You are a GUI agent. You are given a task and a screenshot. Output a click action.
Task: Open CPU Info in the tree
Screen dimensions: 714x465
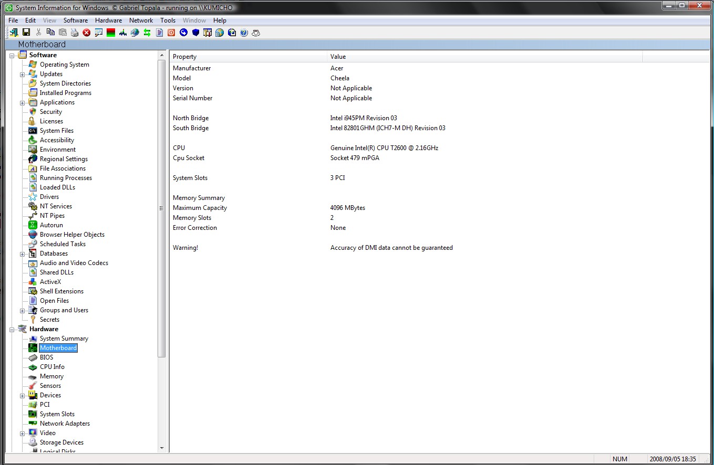click(52, 367)
